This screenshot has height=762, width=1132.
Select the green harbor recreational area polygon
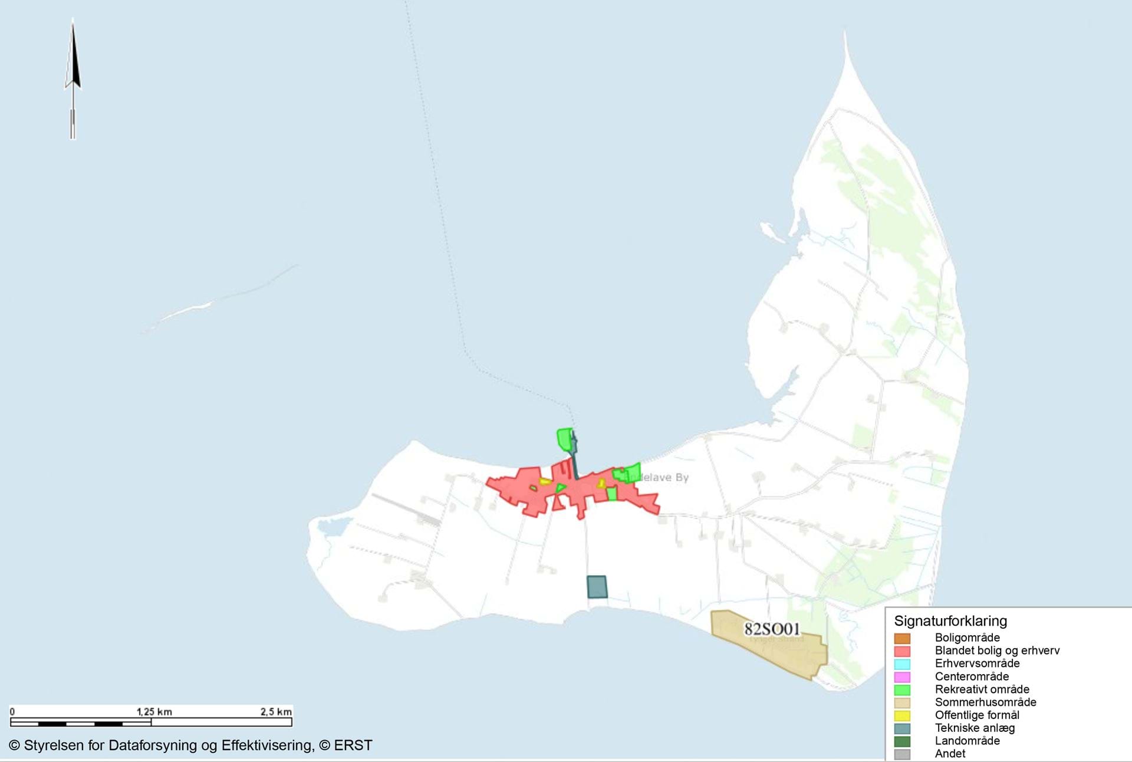point(564,439)
